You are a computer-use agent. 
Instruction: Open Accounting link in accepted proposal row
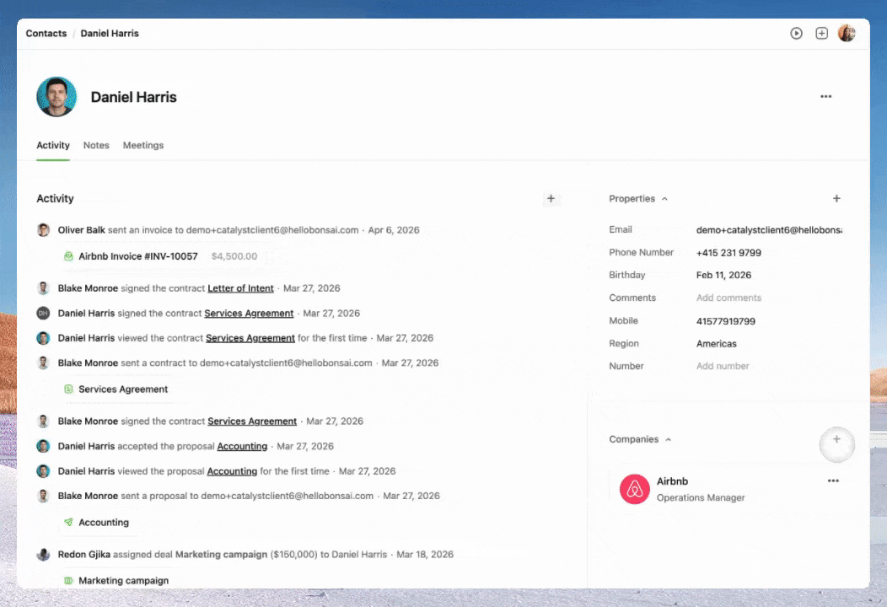242,446
